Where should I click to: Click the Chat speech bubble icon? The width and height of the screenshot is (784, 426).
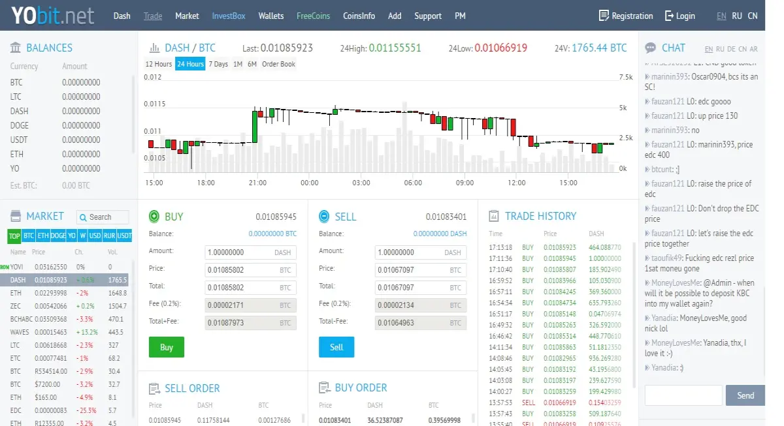[x=650, y=48]
